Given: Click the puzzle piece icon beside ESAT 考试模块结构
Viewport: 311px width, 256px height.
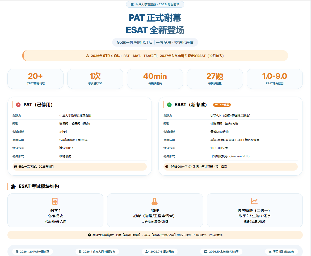Looking at the screenshot, I should click(14, 187).
